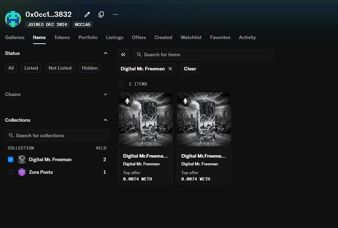This screenshot has width=338, height=228.
Task: Click the Status section heading
Action: click(x=12, y=53)
